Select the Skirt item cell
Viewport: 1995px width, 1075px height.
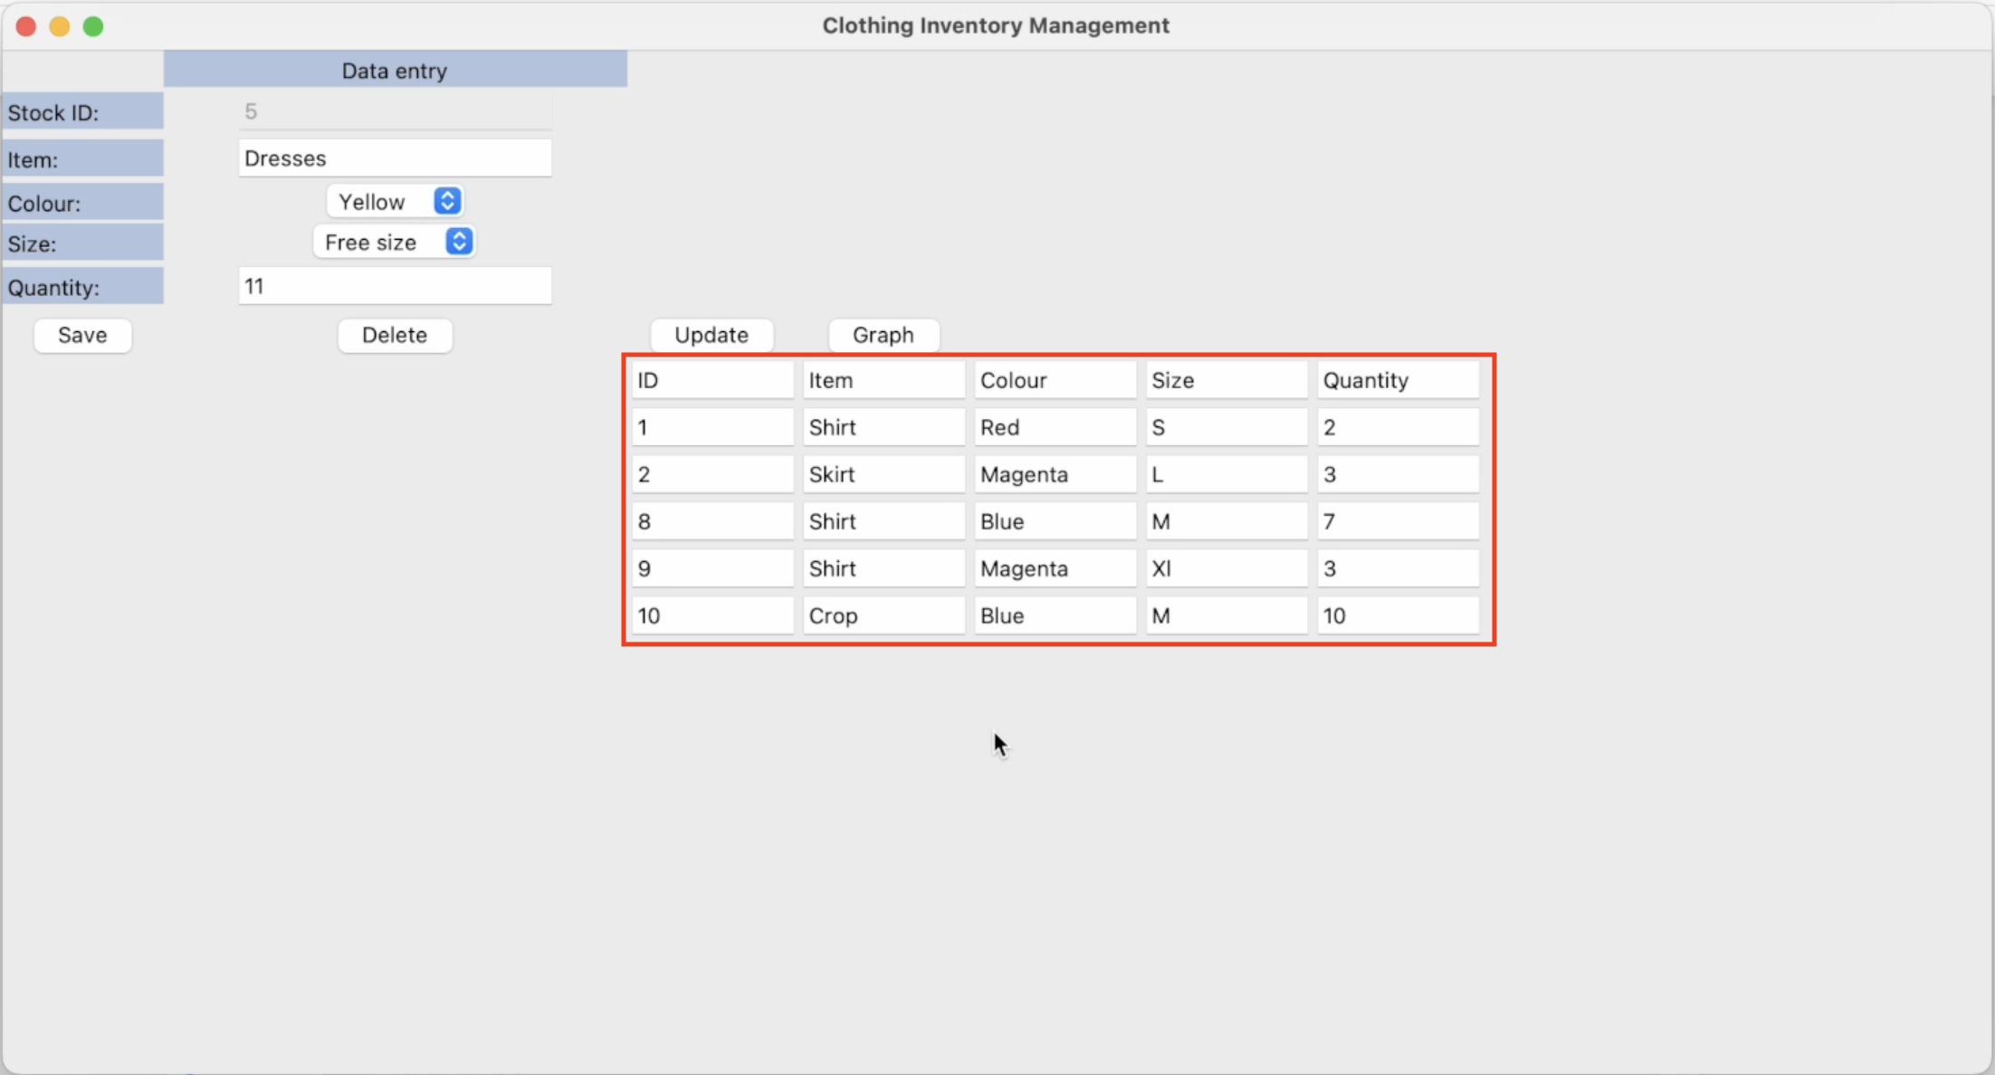click(x=883, y=474)
